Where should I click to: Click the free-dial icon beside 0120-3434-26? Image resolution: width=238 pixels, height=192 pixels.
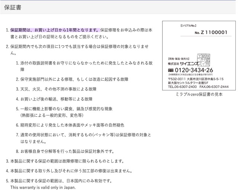pos(171,70)
